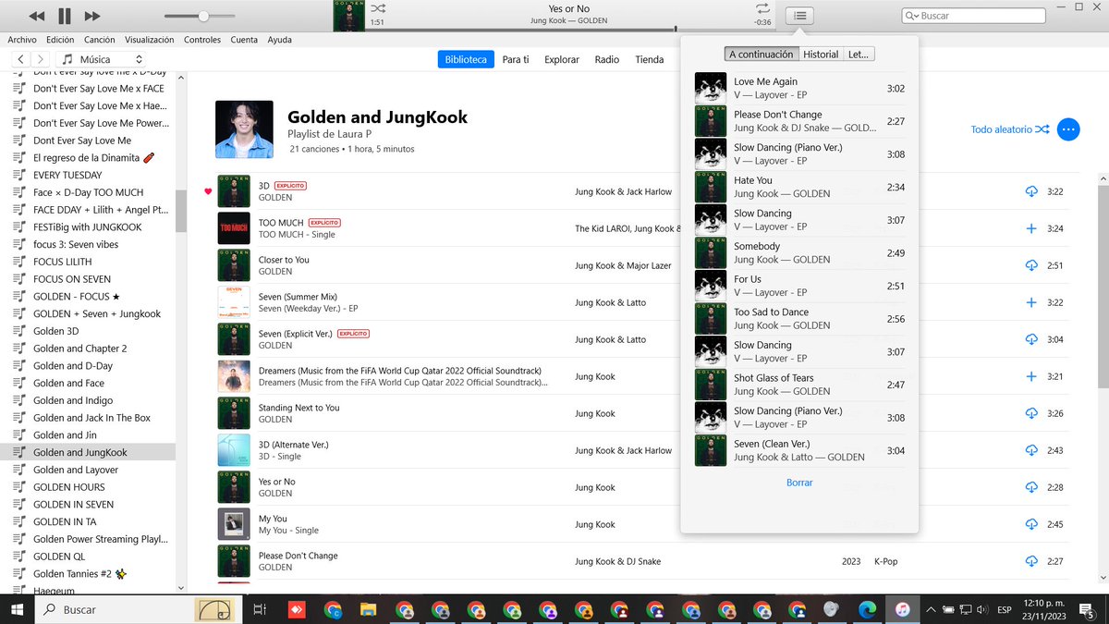Open the Ayuda menu
1109x624 pixels.
279,40
